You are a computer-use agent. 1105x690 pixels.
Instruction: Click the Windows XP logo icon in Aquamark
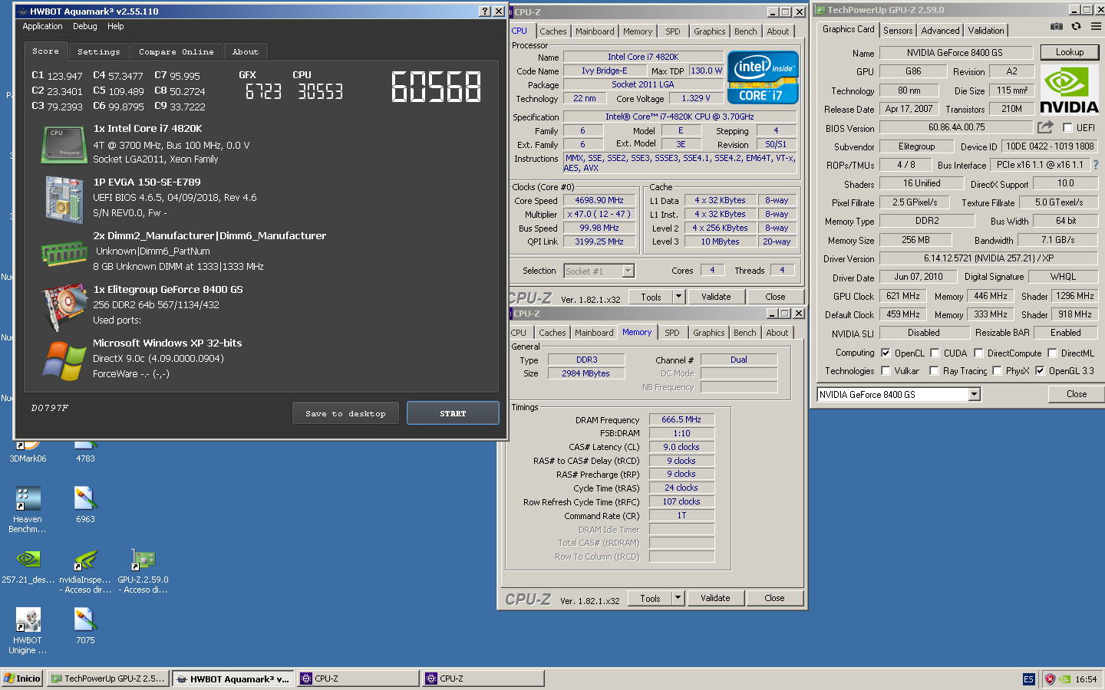[64, 360]
